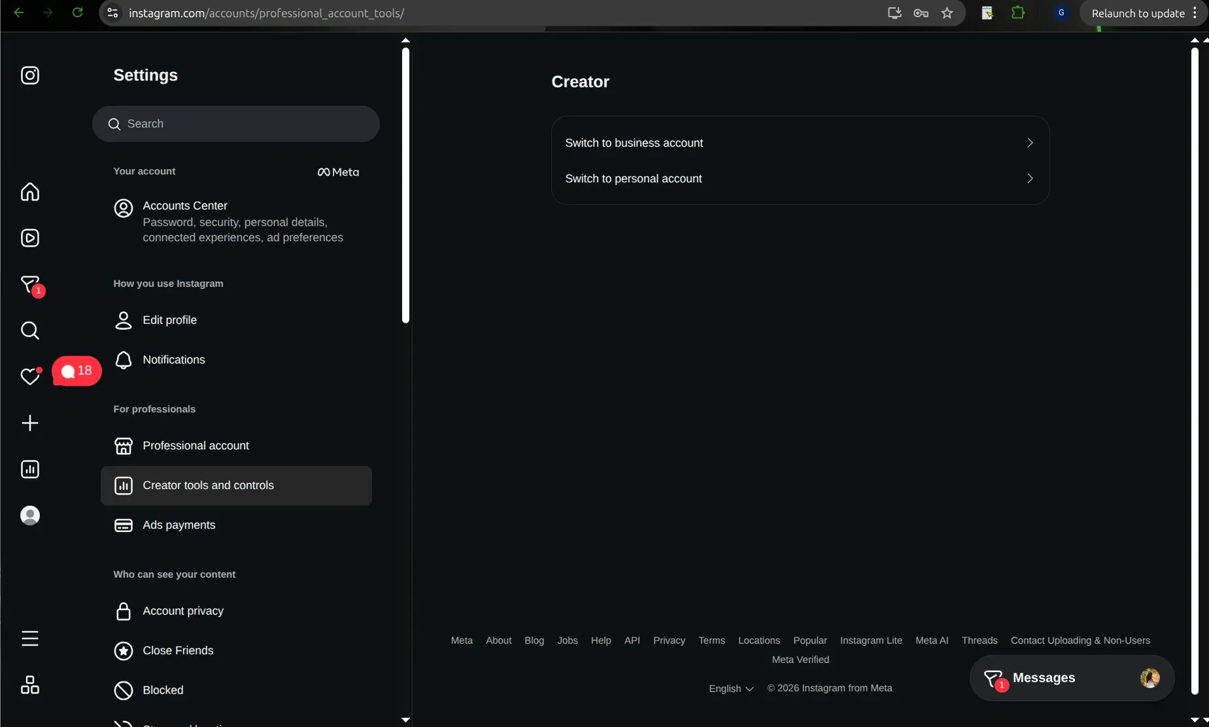Go back using browser back arrow

coord(18,12)
